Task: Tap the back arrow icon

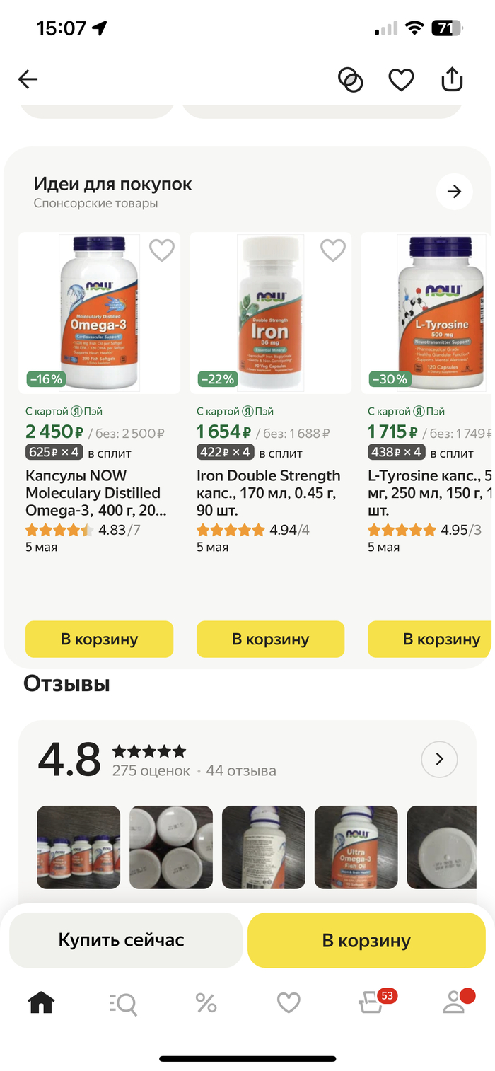Action: pos(28,79)
